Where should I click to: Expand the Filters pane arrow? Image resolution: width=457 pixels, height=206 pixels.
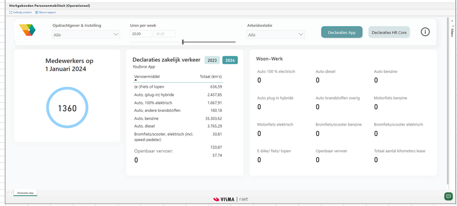pyautogui.click(x=452, y=21)
